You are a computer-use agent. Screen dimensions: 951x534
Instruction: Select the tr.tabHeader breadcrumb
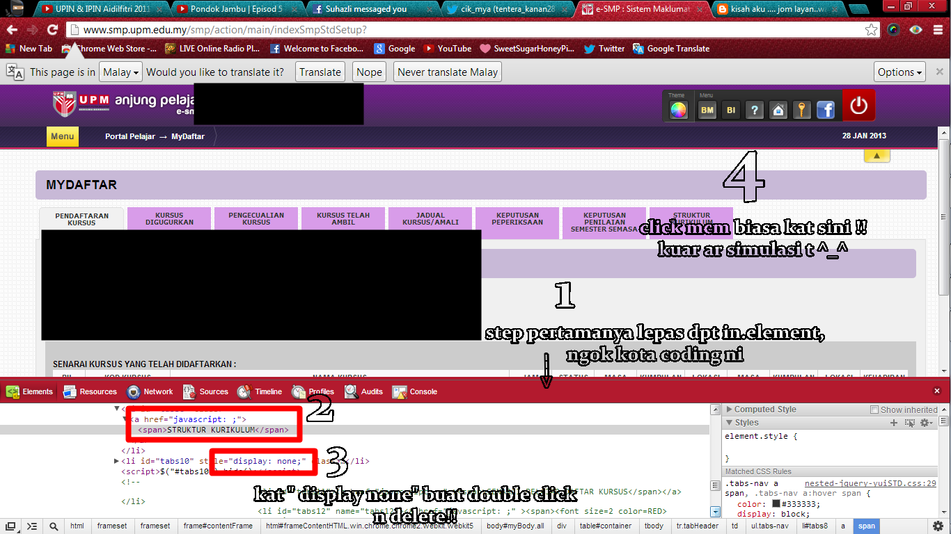click(696, 526)
